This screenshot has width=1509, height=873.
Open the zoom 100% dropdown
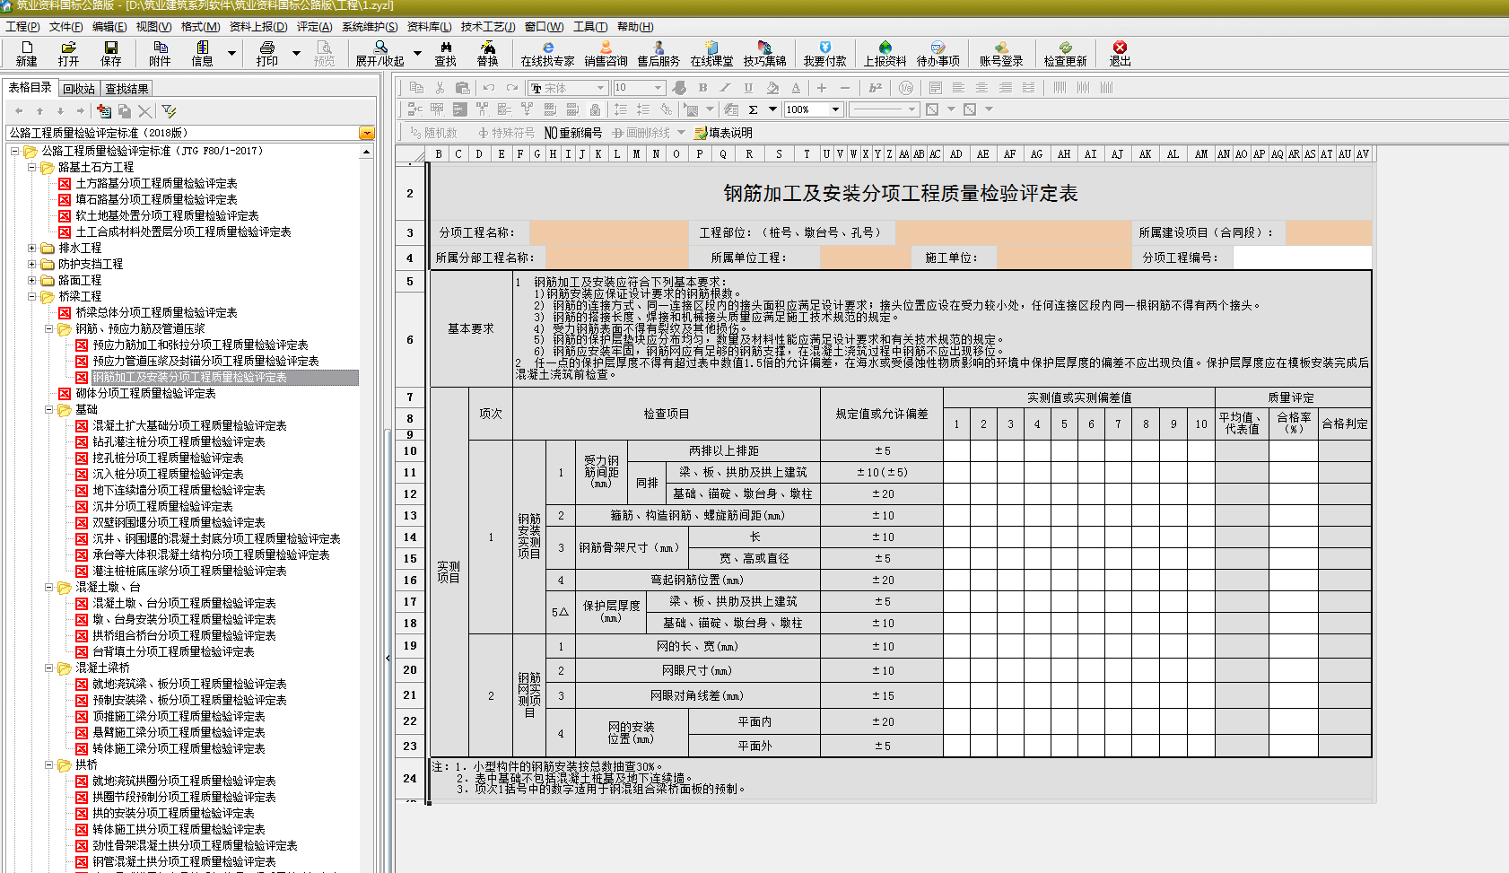[x=835, y=109]
